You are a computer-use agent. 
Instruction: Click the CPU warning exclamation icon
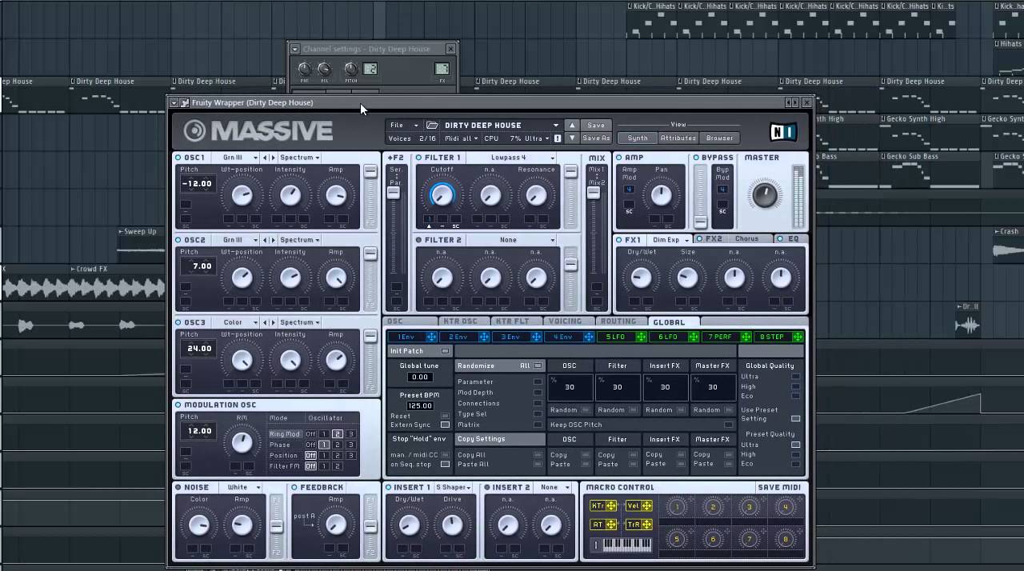(558, 138)
